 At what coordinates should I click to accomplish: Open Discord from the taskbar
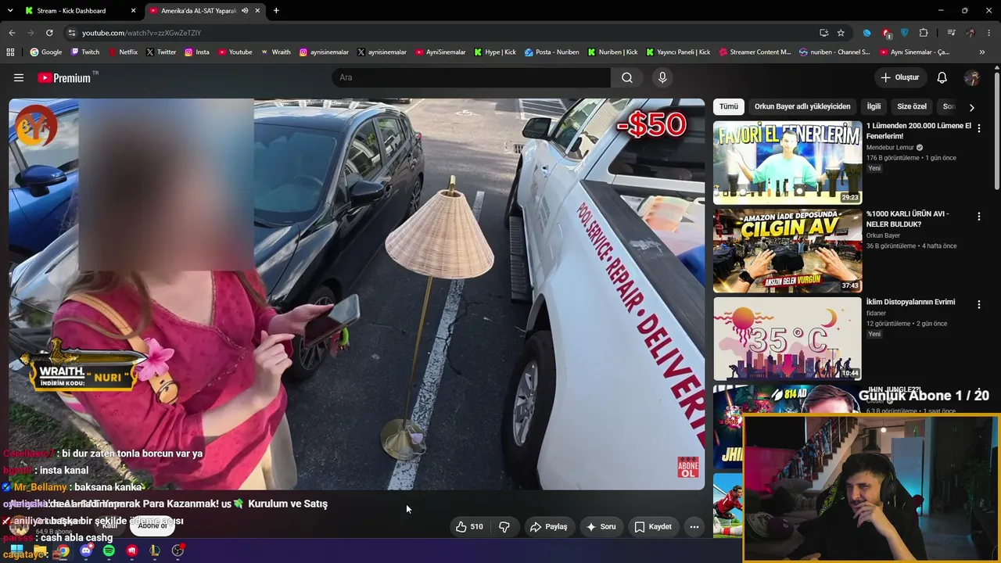[x=86, y=551]
